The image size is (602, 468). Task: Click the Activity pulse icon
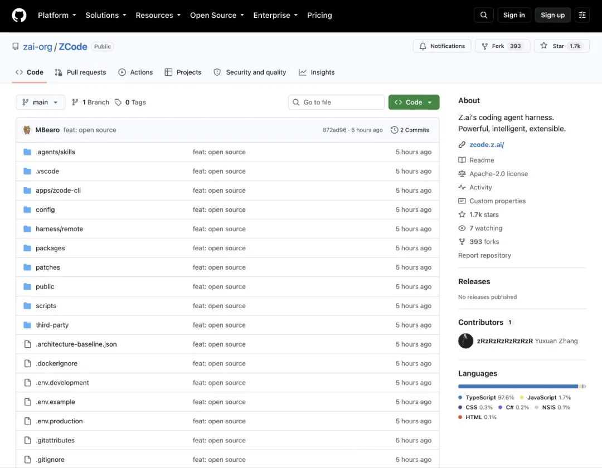(x=462, y=187)
